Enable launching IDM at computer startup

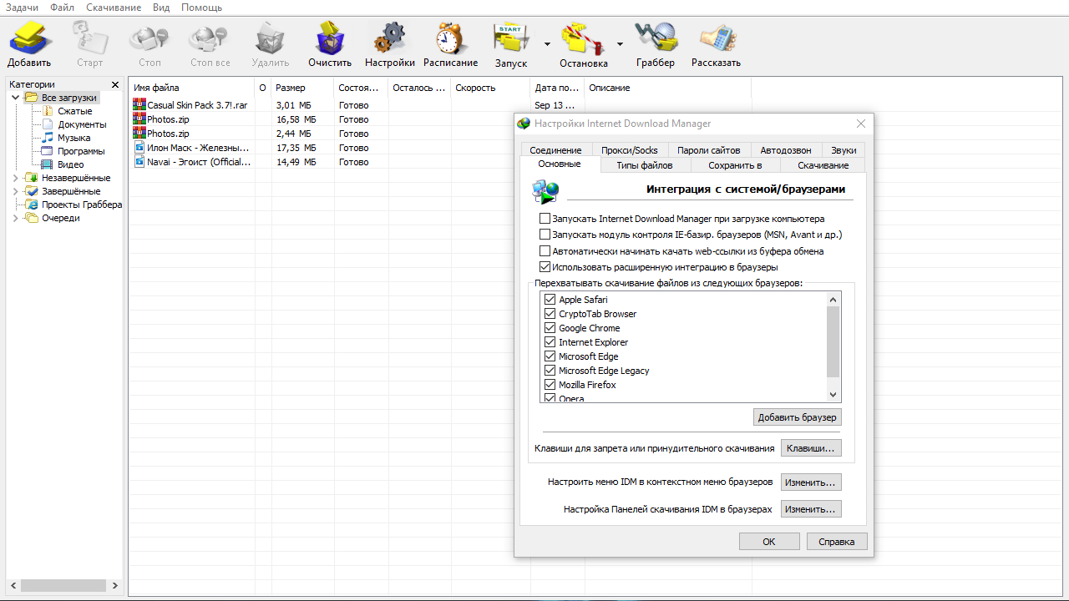click(545, 219)
